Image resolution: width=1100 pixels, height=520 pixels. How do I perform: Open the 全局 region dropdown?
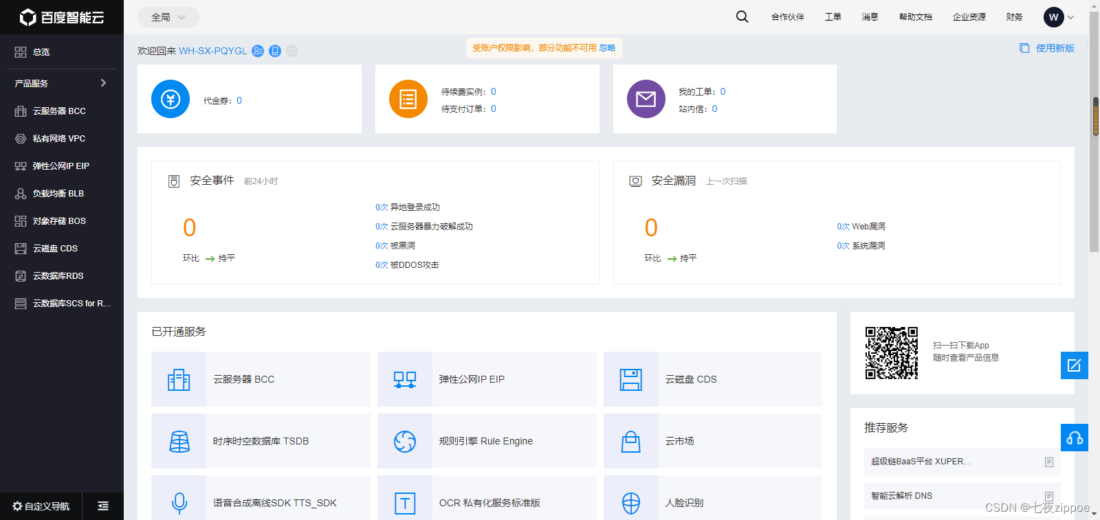pos(168,17)
